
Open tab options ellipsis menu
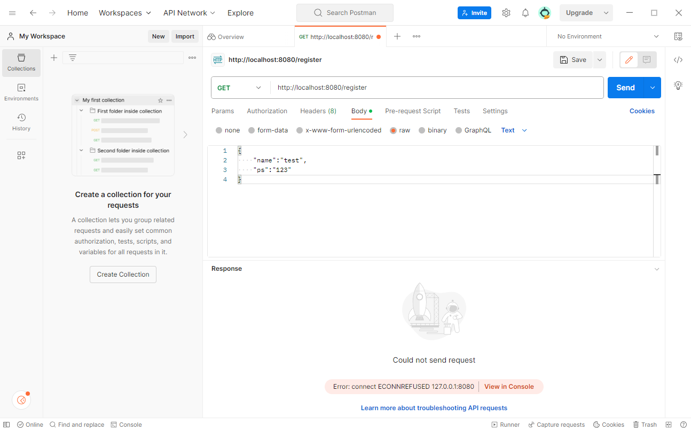pyautogui.click(x=417, y=36)
